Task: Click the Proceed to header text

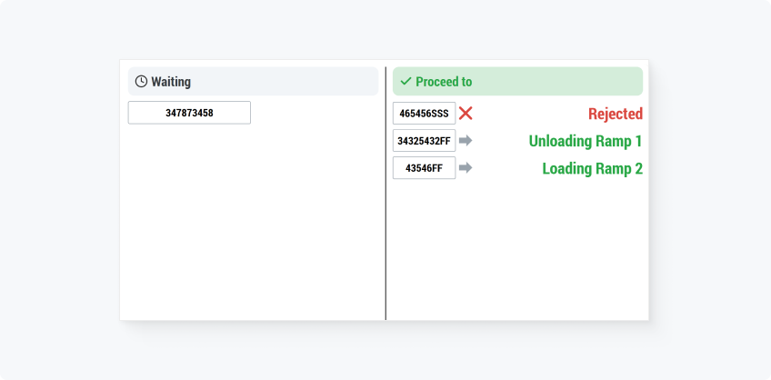Action: click(x=444, y=82)
